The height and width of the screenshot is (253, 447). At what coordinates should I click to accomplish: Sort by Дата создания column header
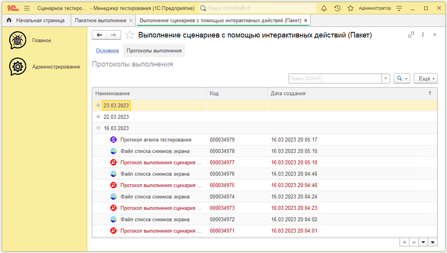click(x=352, y=94)
